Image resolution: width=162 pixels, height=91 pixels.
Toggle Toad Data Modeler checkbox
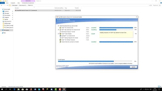(58, 34)
